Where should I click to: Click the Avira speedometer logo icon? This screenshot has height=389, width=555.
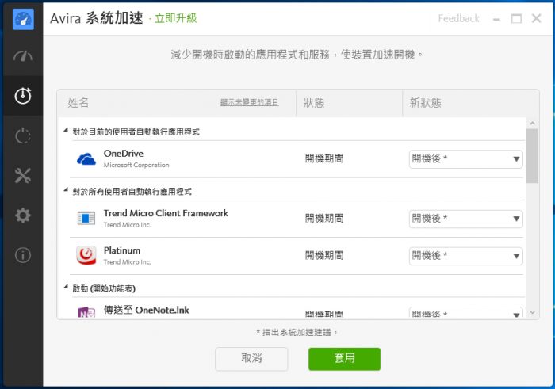click(23, 19)
